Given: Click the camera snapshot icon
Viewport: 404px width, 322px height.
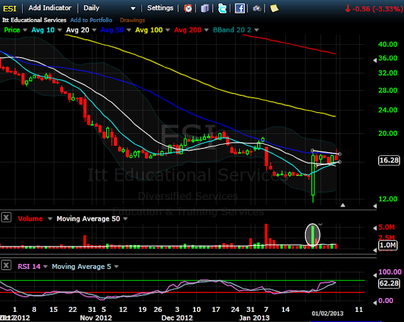Looking at the screenshot, I should pyautogui.click(x=257, y=8).
